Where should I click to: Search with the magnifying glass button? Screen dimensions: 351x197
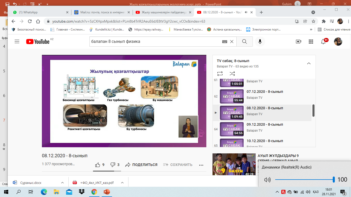pos(244,42)
